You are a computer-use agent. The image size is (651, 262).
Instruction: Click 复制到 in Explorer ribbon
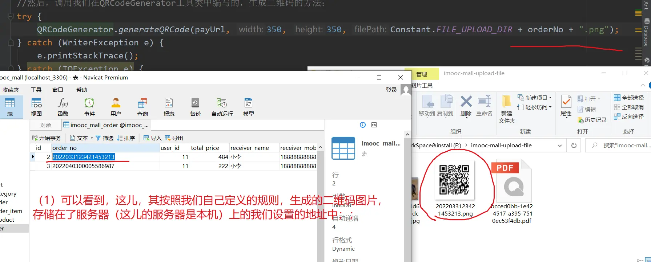pyautogui.click(x=445, y=106)
